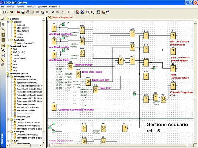The image size is (198, 148).
Task: Open the File menu
Action: 3,7
